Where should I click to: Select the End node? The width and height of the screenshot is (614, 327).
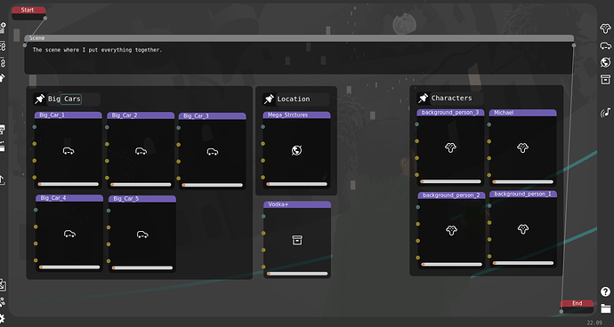[577, 307]
